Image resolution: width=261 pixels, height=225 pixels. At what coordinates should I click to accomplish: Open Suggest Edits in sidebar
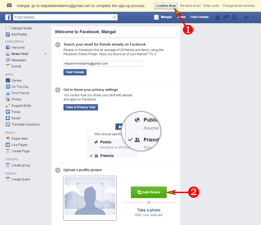click(x=18, y=106)
